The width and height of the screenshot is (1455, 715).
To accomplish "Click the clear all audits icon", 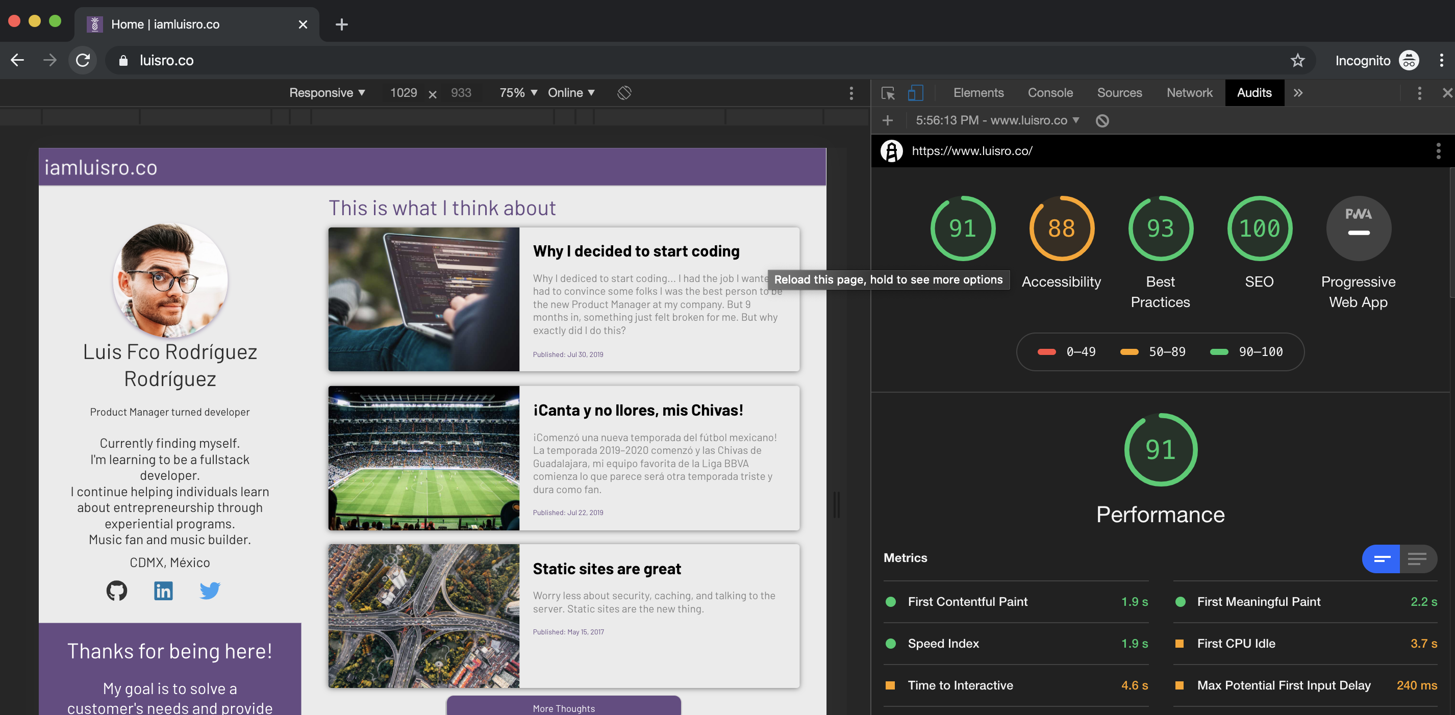I will 1102,120.
